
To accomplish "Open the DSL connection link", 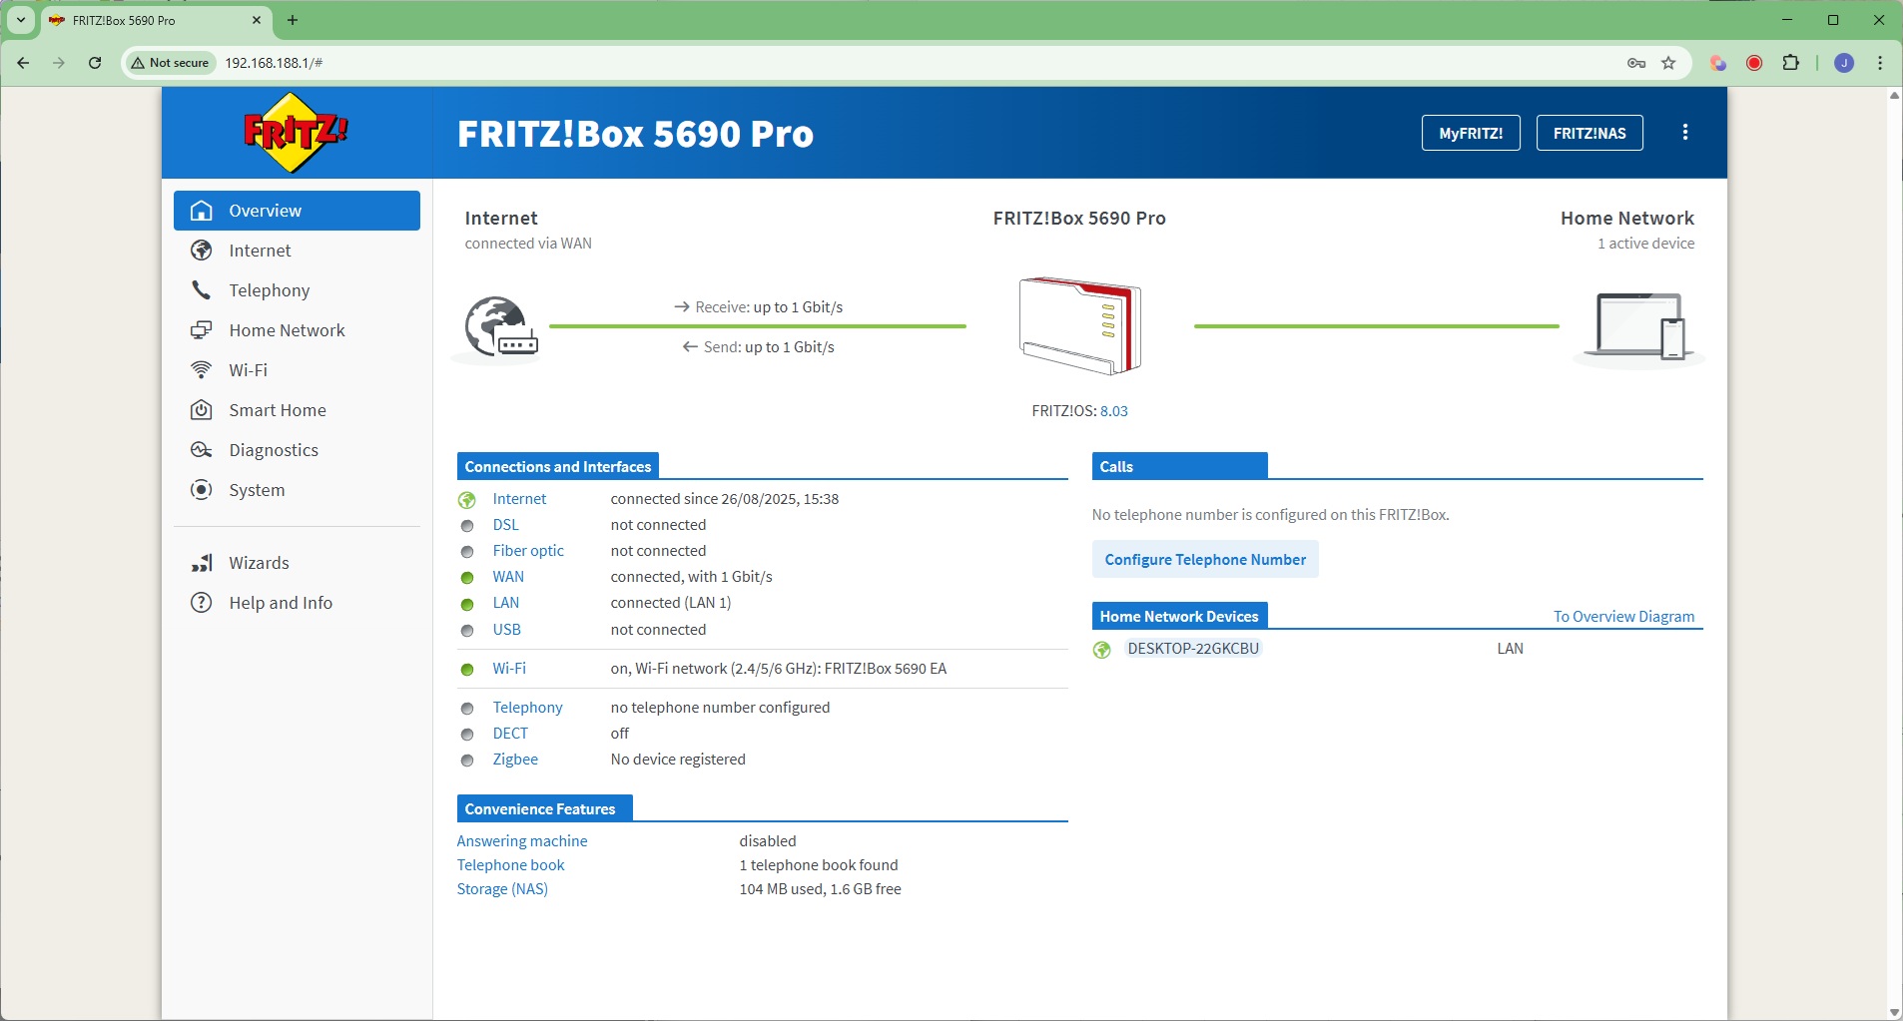I will [505, 525].
